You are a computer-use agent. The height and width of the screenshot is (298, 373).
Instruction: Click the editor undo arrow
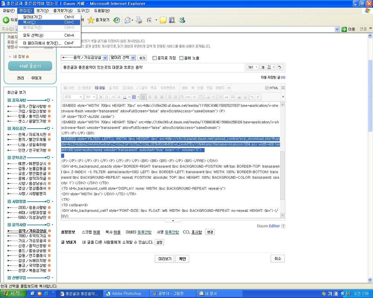pyautogui.click(x=252, y=97)
